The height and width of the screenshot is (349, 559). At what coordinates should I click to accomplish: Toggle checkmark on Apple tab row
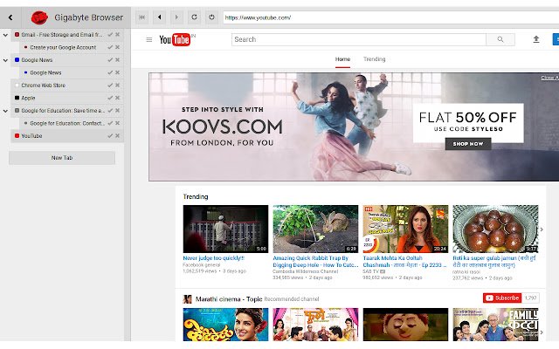[110, 98]
